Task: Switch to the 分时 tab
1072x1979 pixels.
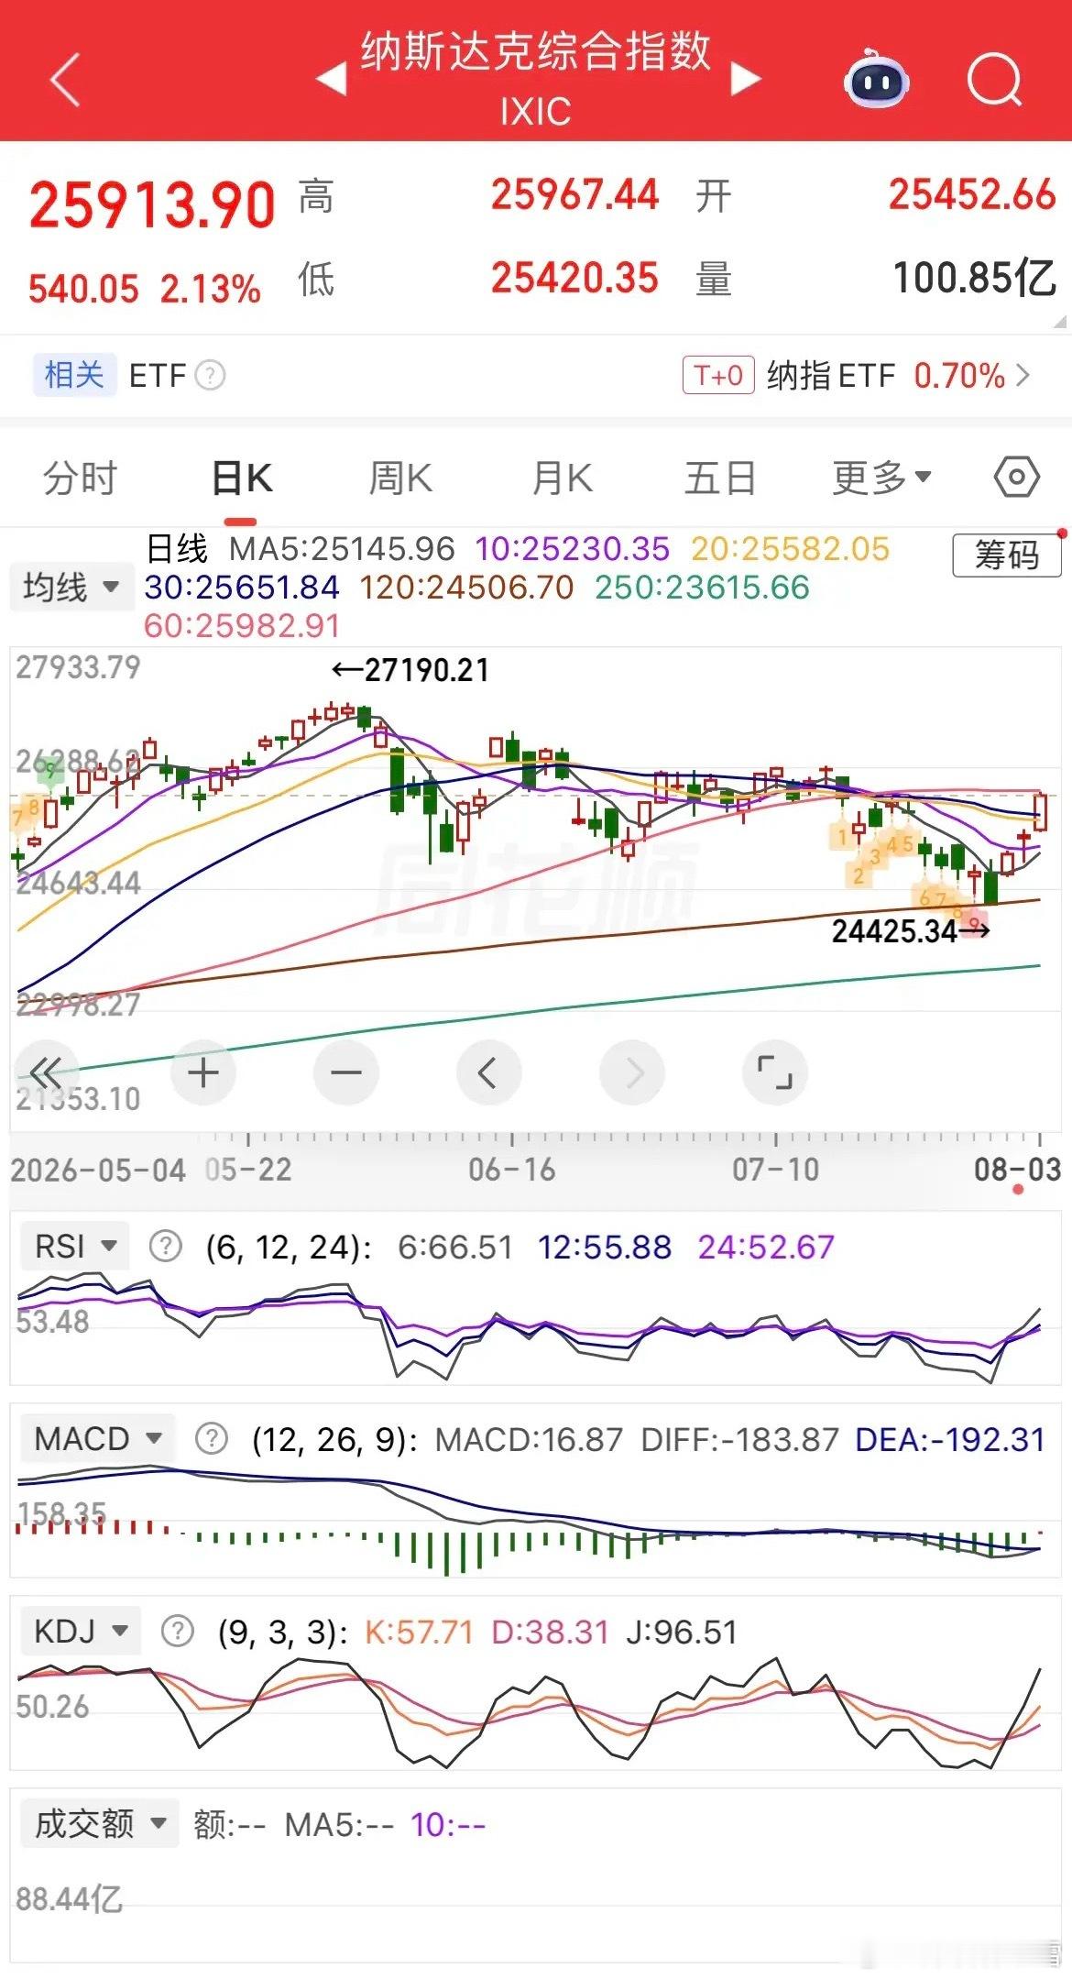Action: pyautogui.click(x=81, y=478)
